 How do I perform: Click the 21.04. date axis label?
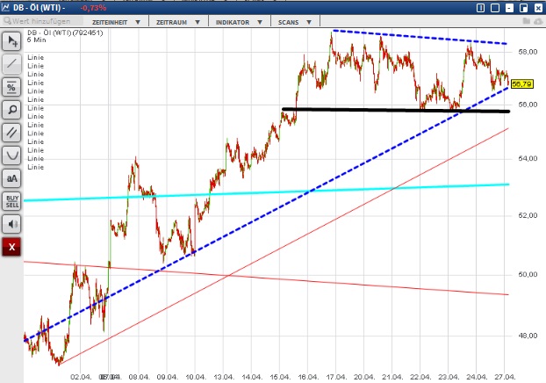pyautogui.click(x=392, y=377)
